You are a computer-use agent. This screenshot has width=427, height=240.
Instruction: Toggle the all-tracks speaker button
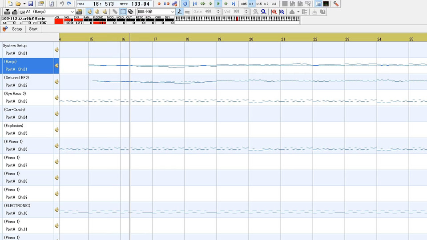[x=105, y=12]
